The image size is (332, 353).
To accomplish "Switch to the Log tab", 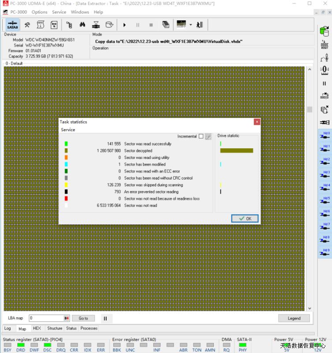I will 7,328.
